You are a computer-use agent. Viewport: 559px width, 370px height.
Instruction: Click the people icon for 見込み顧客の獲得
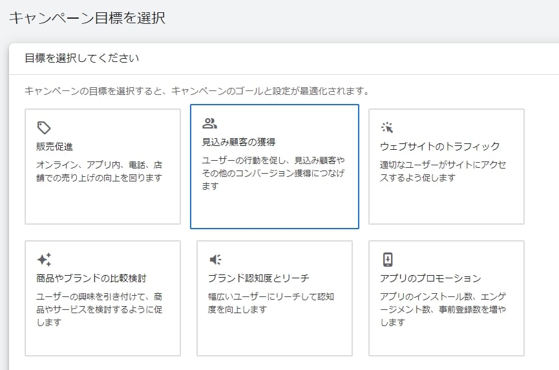[209, 123]
